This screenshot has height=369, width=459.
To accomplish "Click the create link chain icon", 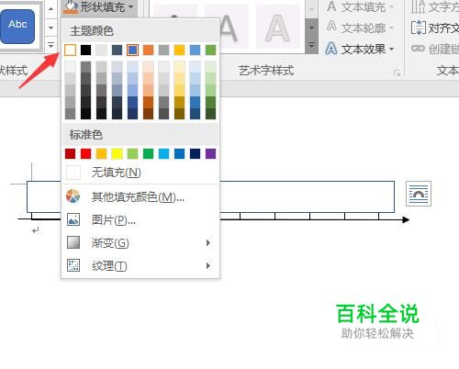I will 418,49.
